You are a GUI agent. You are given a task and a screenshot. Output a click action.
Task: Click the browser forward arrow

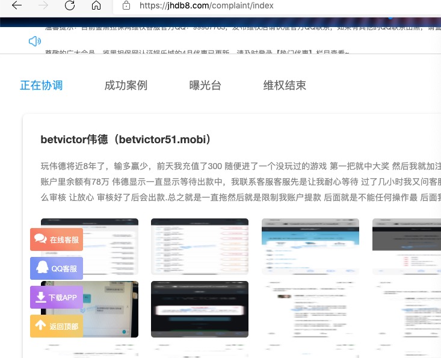click(43, 5)
